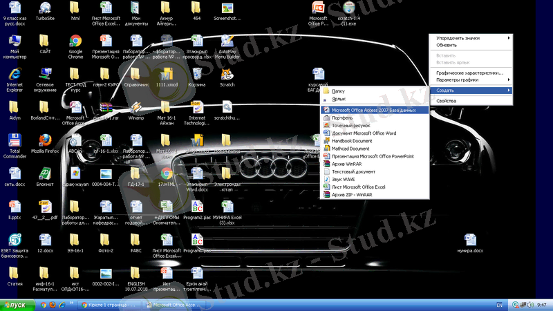Click the Scratch cat desktop icon

tap(227, 75)
